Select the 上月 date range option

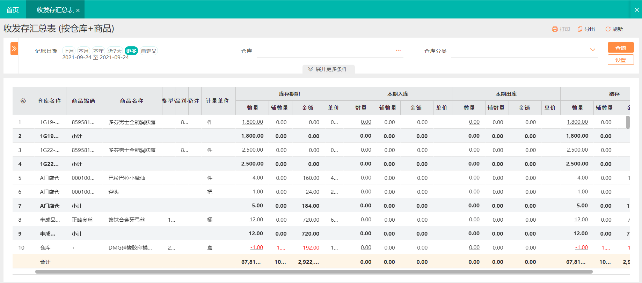pos(69,51)
